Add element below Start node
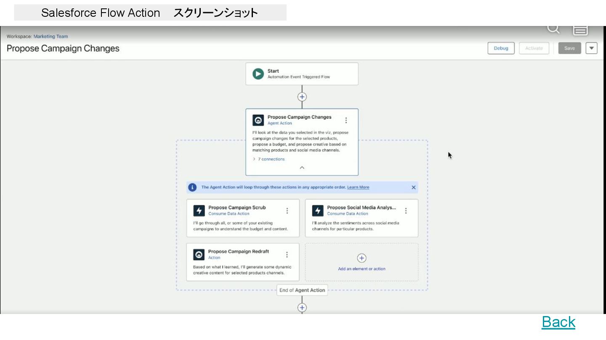The width and height of the screenshot is (606, 340). [x=302, y=97]
